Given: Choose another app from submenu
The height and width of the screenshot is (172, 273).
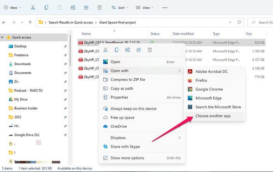Looking at the screenshot, I should point(214,116).
